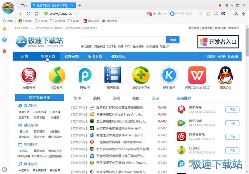Image resolution: width=249 pixels, height=174 pixels.
Task: Go back with the browser back arrow
Action: click(21, 14)
